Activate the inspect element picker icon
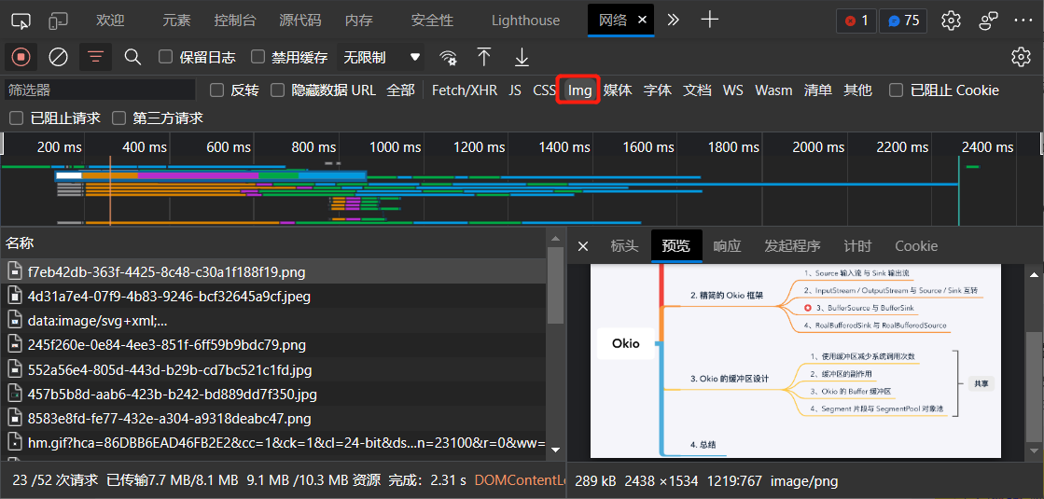1044x499 pixels. point(21,21)
